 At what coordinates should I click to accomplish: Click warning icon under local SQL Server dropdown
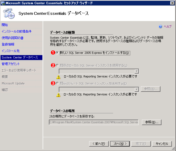pyautogui.click(x=58, y=77)
